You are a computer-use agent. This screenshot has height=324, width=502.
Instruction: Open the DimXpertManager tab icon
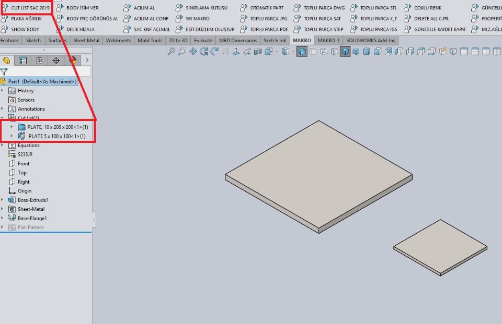click(x=56, y=61)
